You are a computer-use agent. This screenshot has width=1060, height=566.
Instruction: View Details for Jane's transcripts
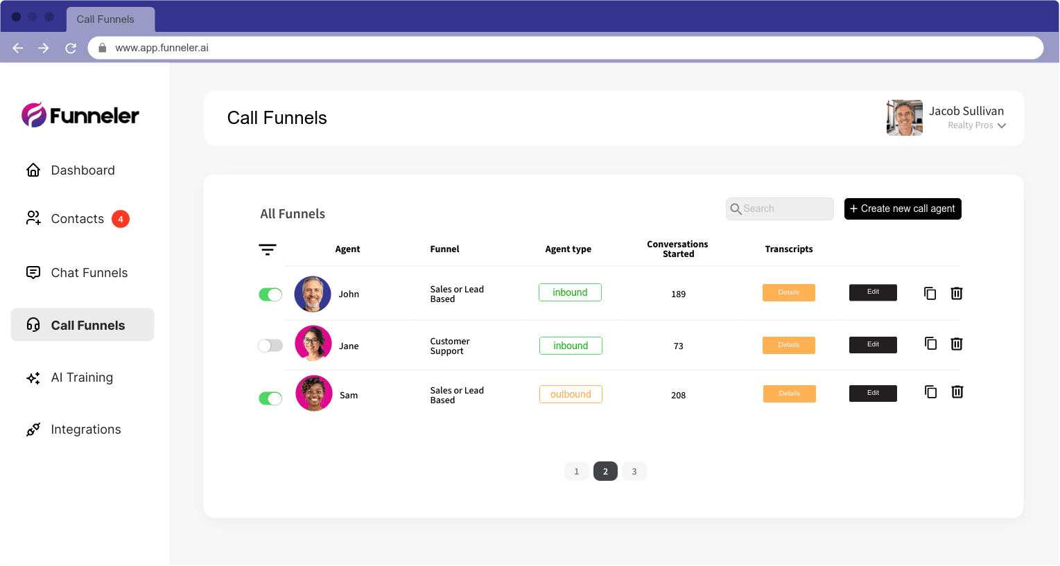789,345
